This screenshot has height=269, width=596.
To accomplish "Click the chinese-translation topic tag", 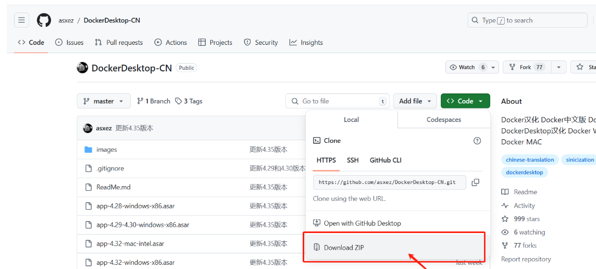I will [530, 160].
